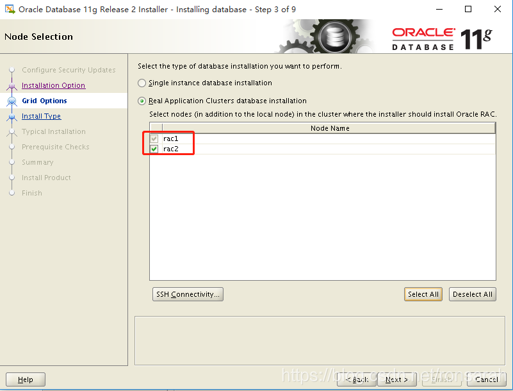Click the Deselect All button
Viewport: 513px width, 391px height.
click(472, 294)
